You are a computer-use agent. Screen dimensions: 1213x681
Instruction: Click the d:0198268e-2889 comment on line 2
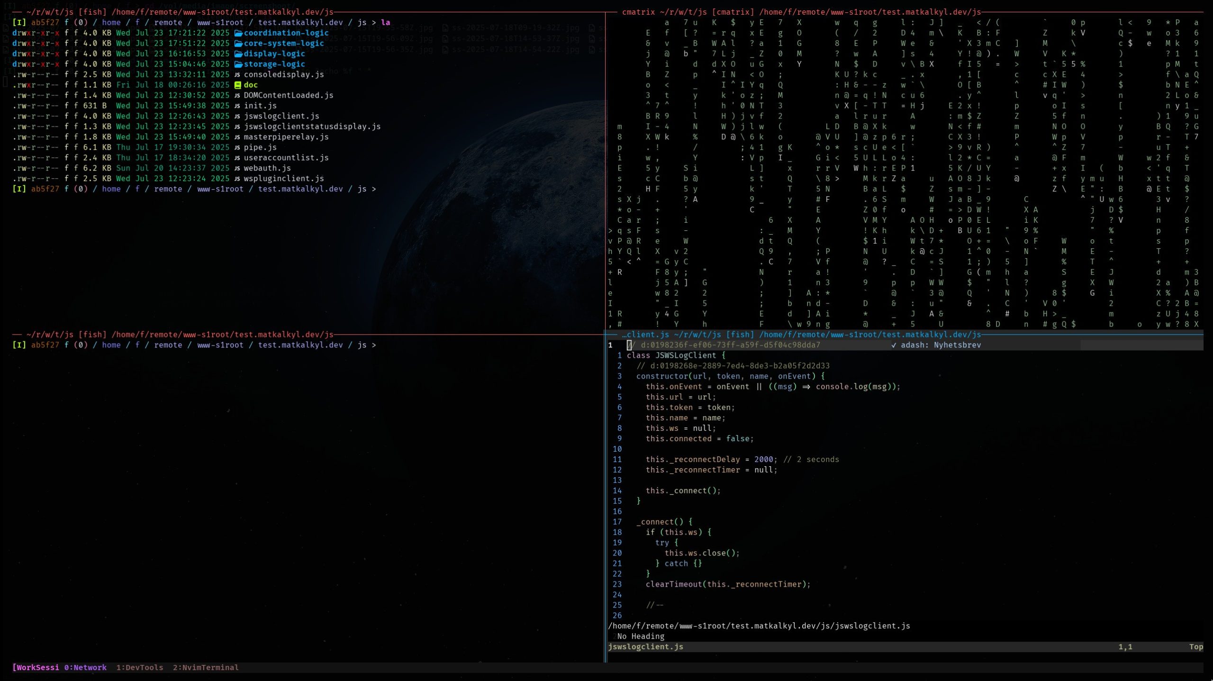pyautogui.click(x=733, y=366)
